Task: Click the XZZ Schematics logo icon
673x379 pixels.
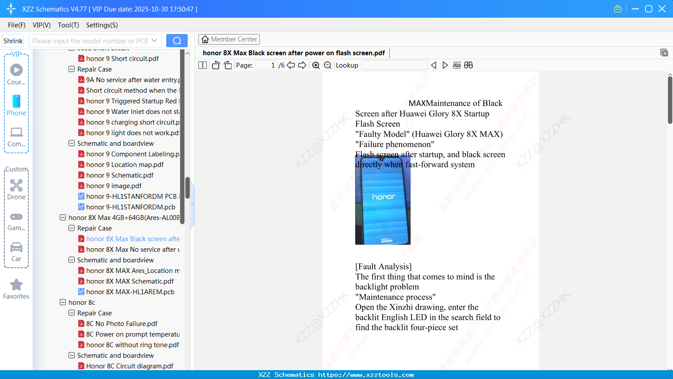Action: 11,9
